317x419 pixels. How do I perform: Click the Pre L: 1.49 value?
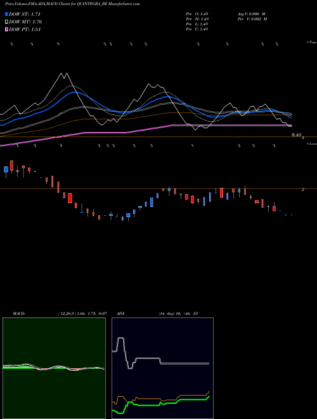(x=197, y=24)
